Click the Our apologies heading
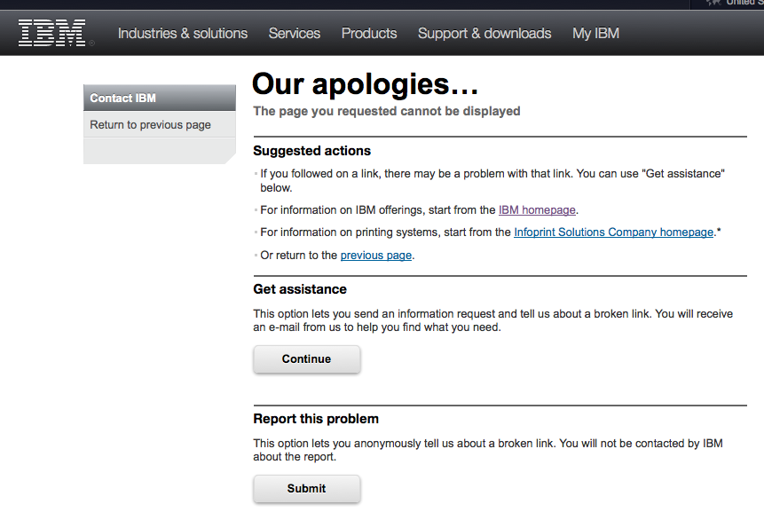 click(366, 84)
